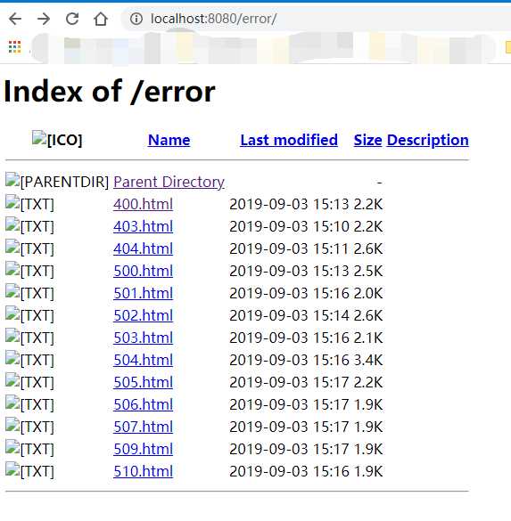Click the browser forward arrow

44,19
